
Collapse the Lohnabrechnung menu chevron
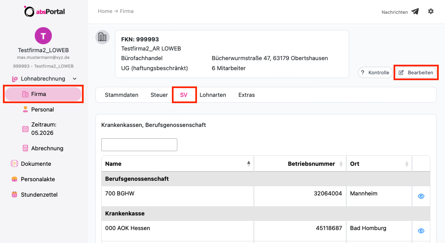[74, 79]
